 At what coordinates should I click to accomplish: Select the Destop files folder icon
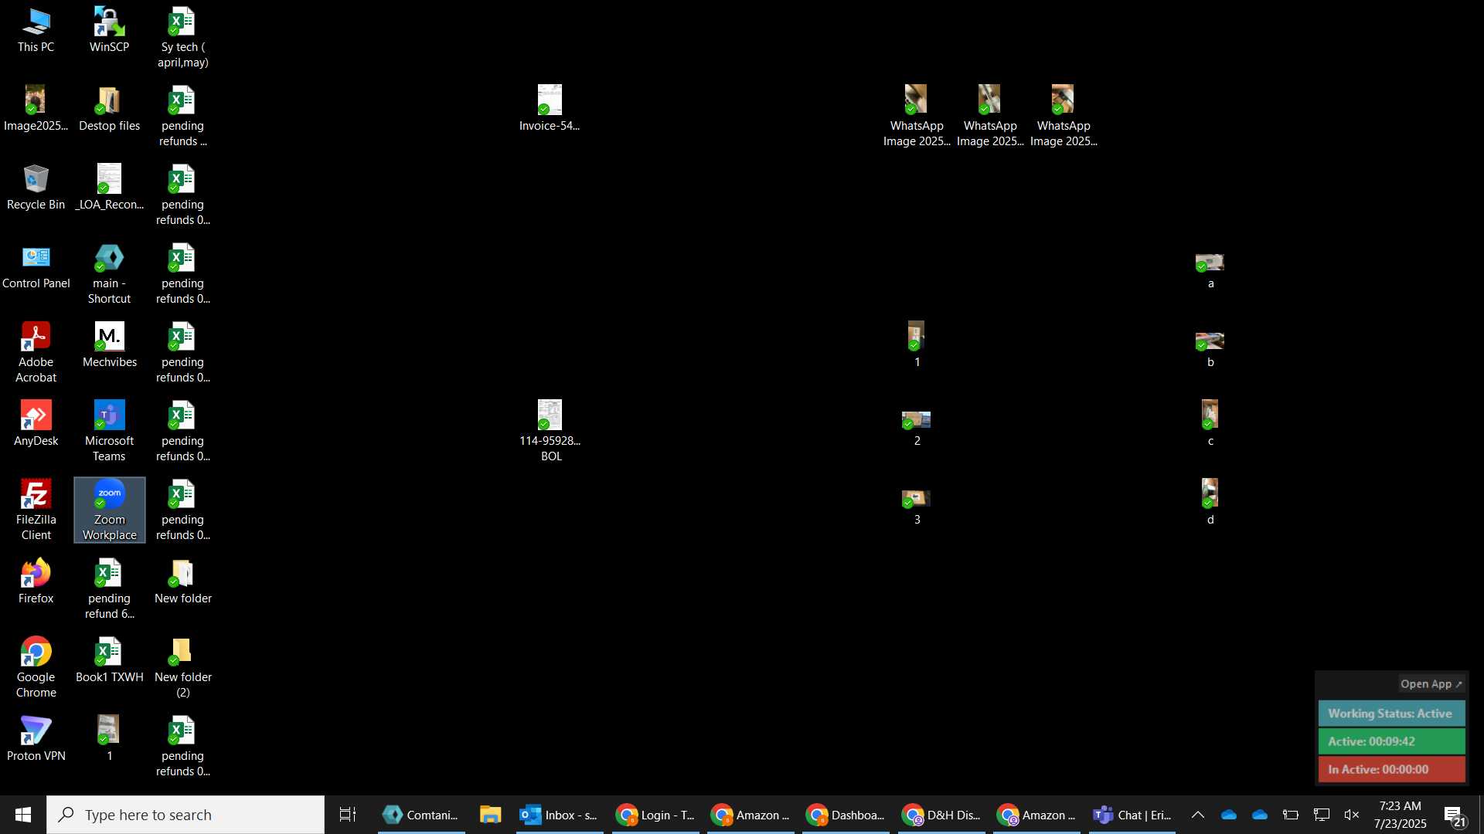point(109,110)
